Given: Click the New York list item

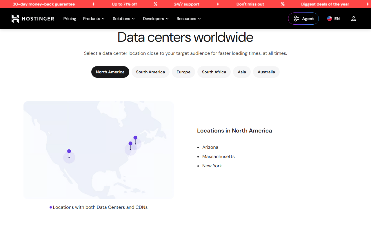Looking at the screenshot, I should pyautogui.click(x=212, y=166).
